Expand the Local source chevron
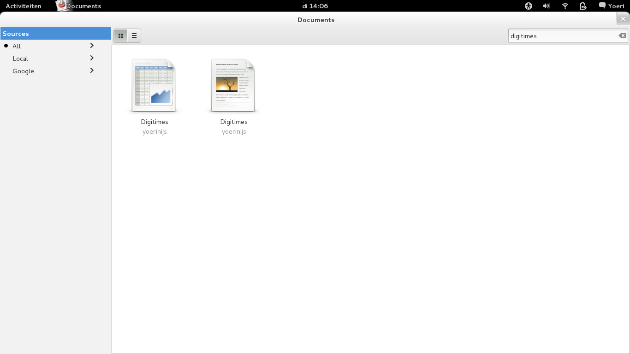The image size is (630, 354). tap(92, 58)
